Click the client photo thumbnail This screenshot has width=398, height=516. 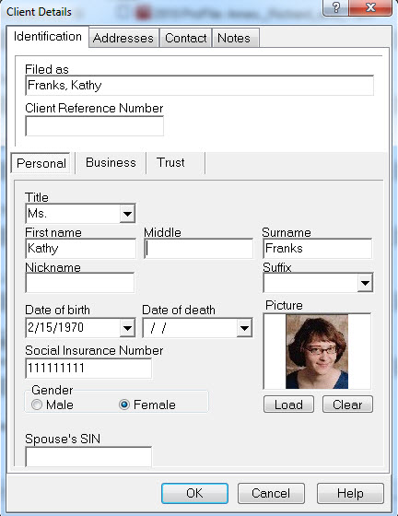317,351
